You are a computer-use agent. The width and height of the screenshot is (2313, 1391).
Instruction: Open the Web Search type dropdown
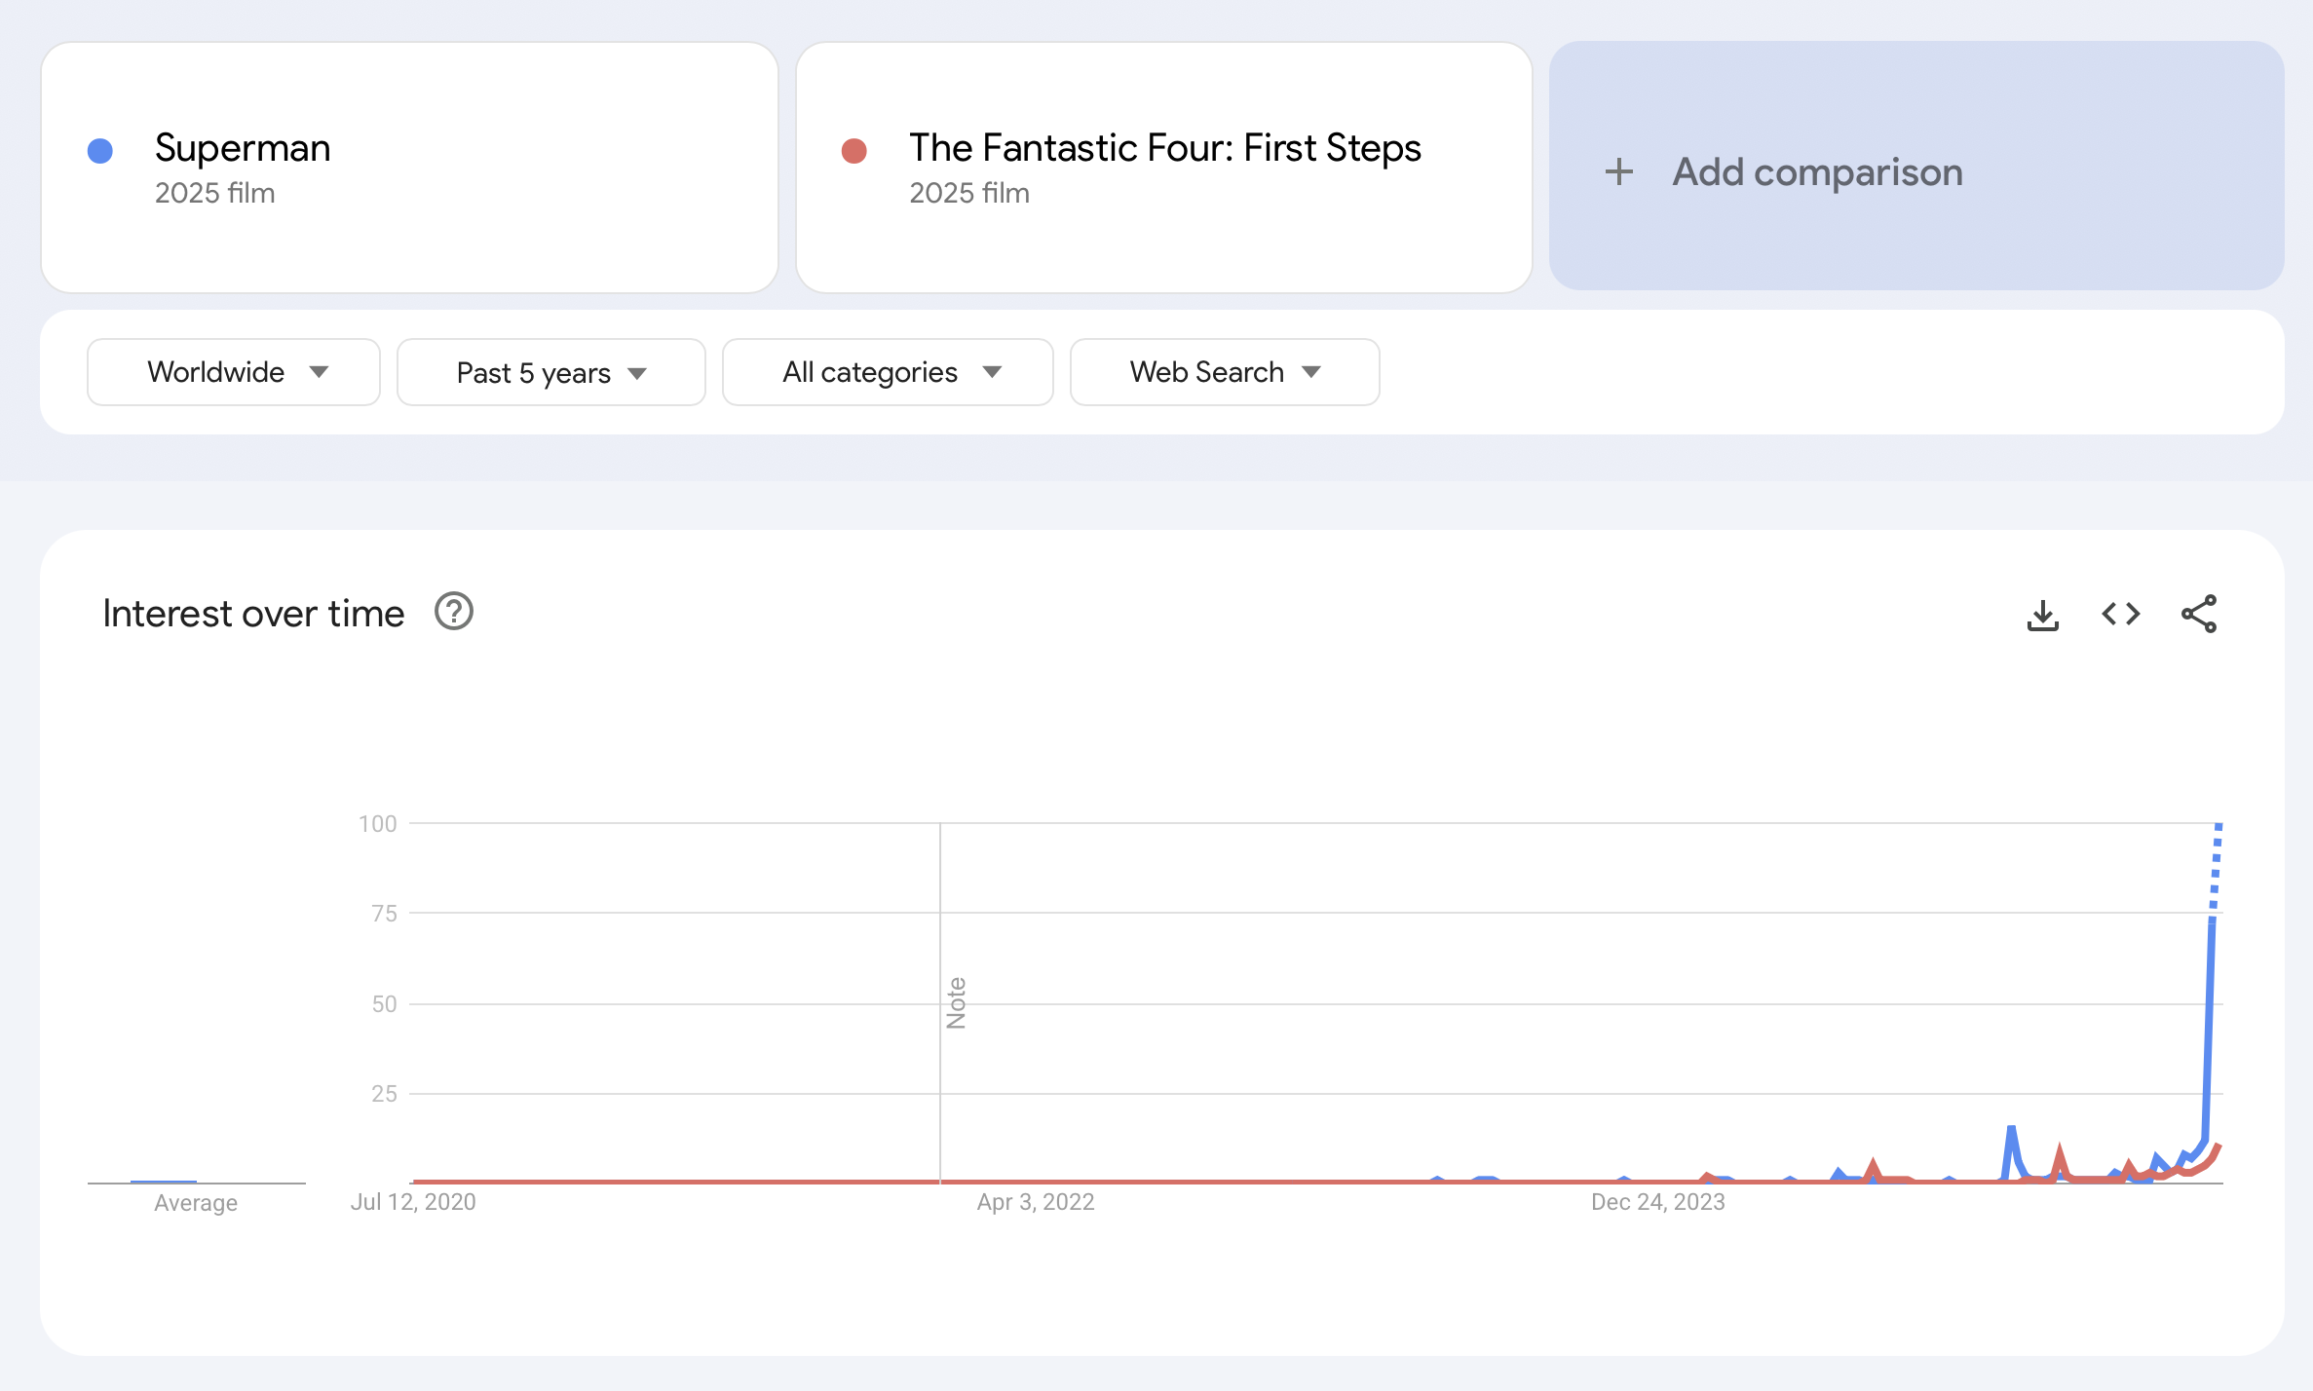[1225, 372]
